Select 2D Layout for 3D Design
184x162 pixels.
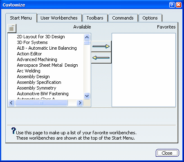tap(41, 37)
